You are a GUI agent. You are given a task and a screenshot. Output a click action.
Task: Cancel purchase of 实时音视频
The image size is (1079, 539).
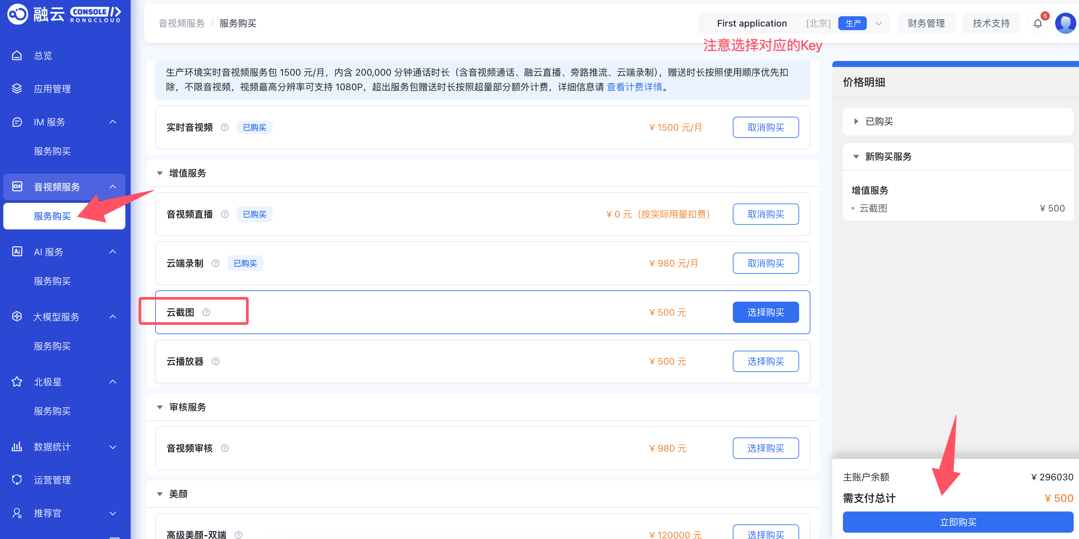pos(766,127)
